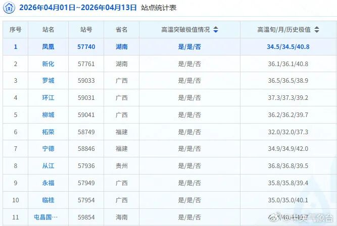
Task: Click the home logo icon beside the date range
Action: (x=10, y=8)
